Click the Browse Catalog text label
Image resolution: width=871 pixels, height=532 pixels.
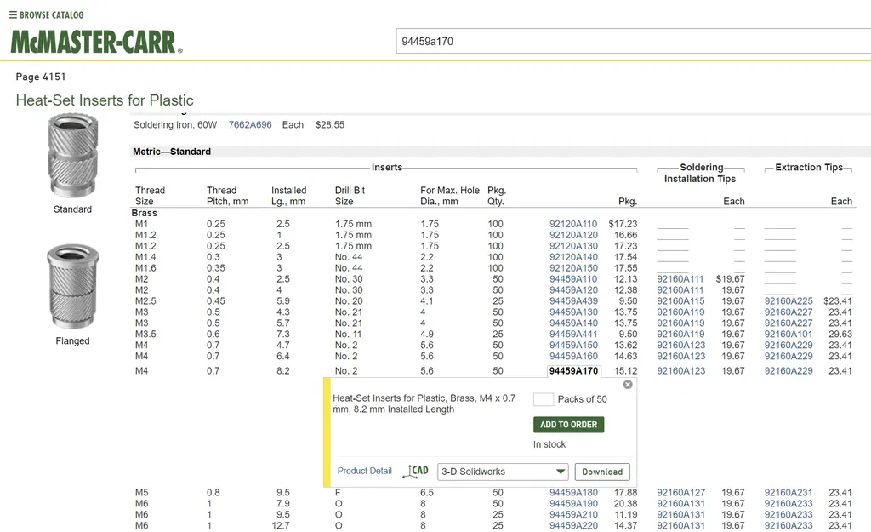click(x=52, y=15)
